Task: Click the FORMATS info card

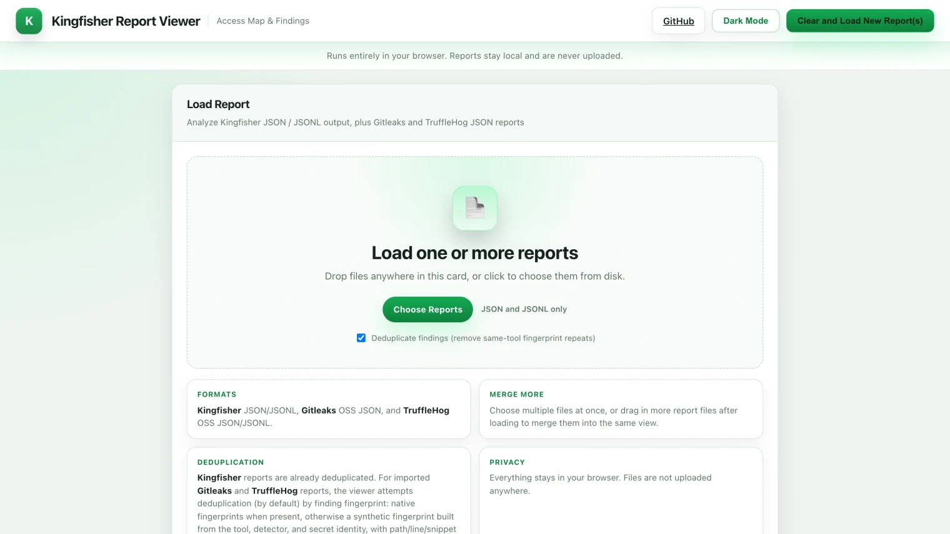Action: [329, 408]
